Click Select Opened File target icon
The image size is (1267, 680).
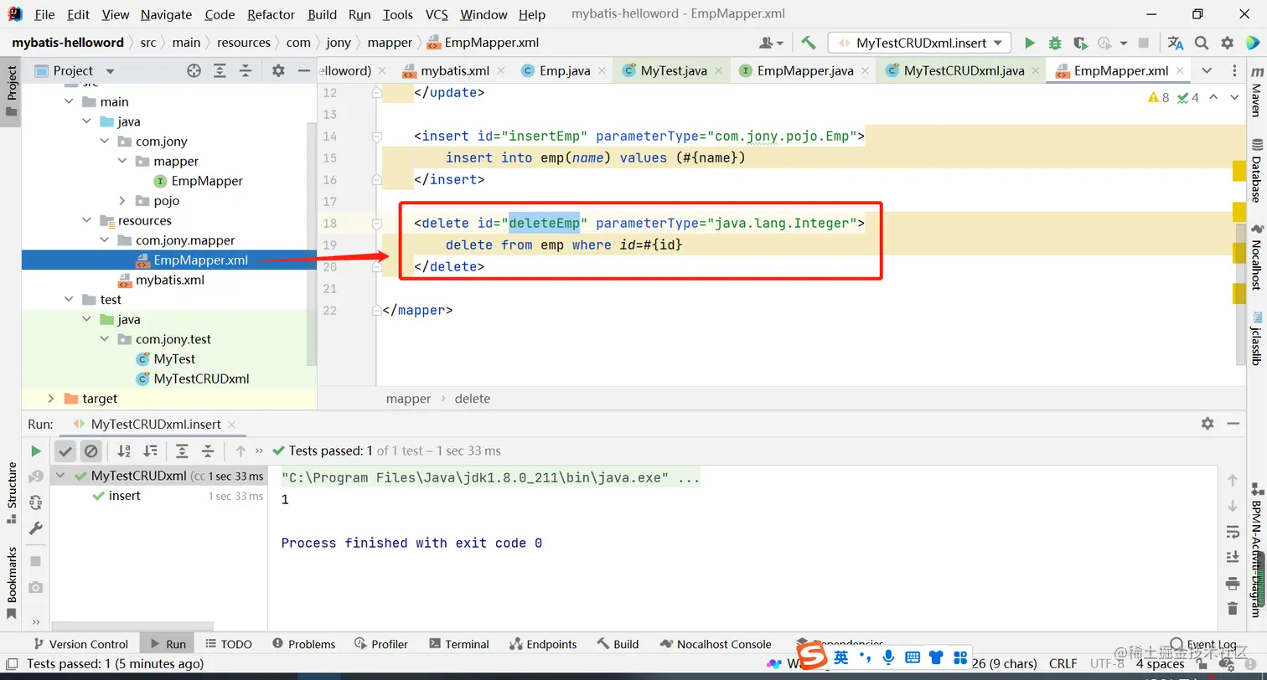[194, 71]
